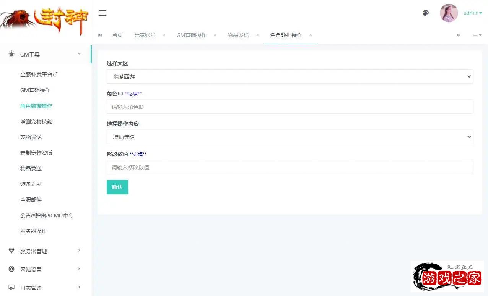Open the 选择大区 dropdown
Viewport: 488px width, 296px height.
click(x=290, y=76)
